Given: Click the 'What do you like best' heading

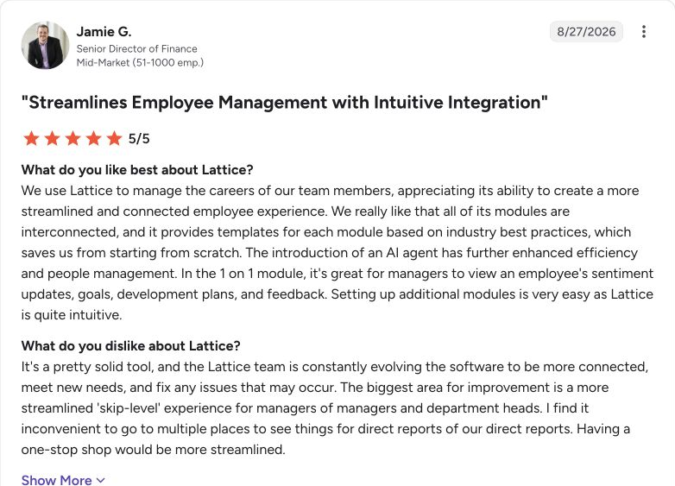Looking at the screenshot, I should point(137,169).
